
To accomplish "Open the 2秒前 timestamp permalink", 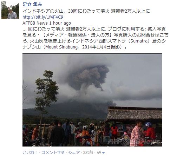I will click(x=88, y=152).
